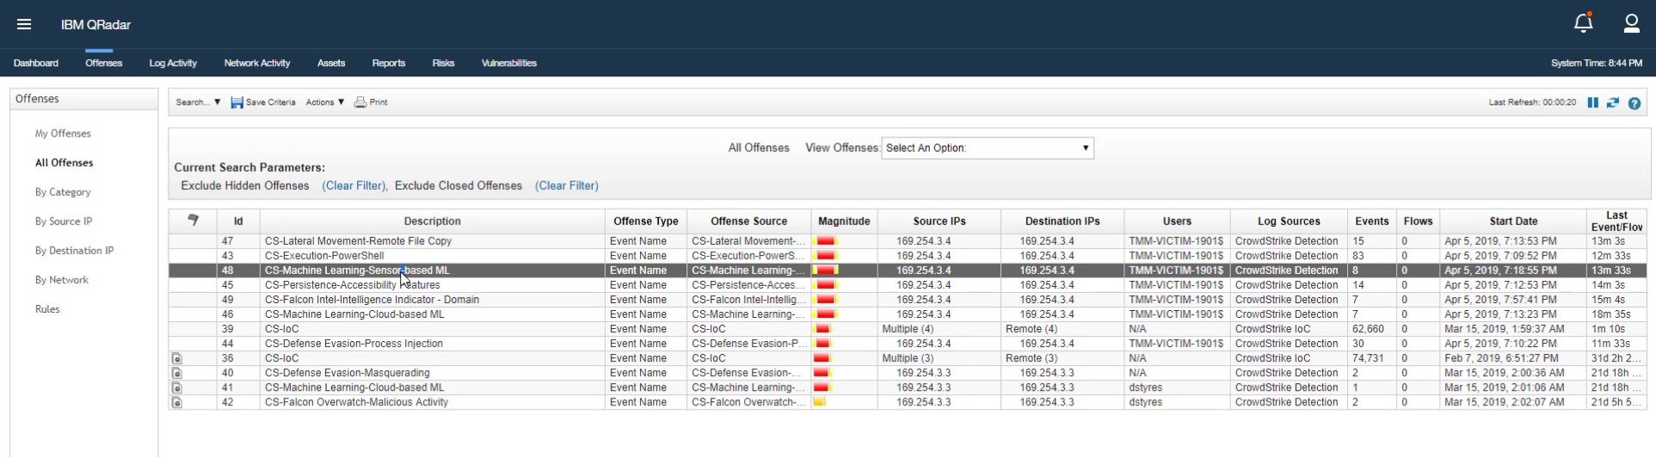The width and height of the screenshot is (1656, 457).
Task: Select All Offenses in sidebar
Action: click(64, 162)
